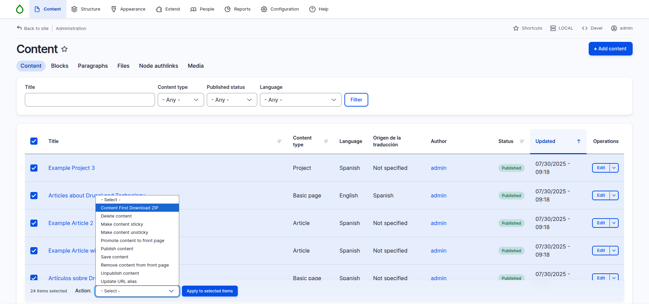
Task: Open the People menu
Action: pyautogui.click(x=202, y=9)
